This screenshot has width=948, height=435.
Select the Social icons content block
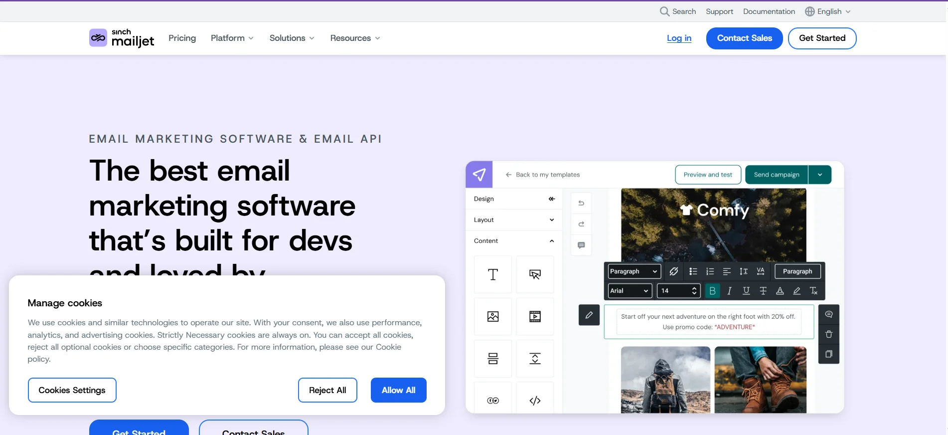tap(493, 400)
